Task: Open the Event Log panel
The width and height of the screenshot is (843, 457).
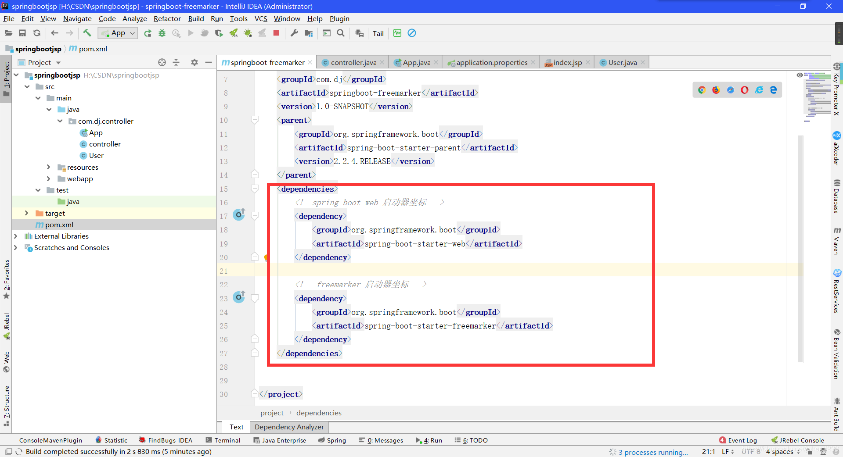Action: pos(738,440)
